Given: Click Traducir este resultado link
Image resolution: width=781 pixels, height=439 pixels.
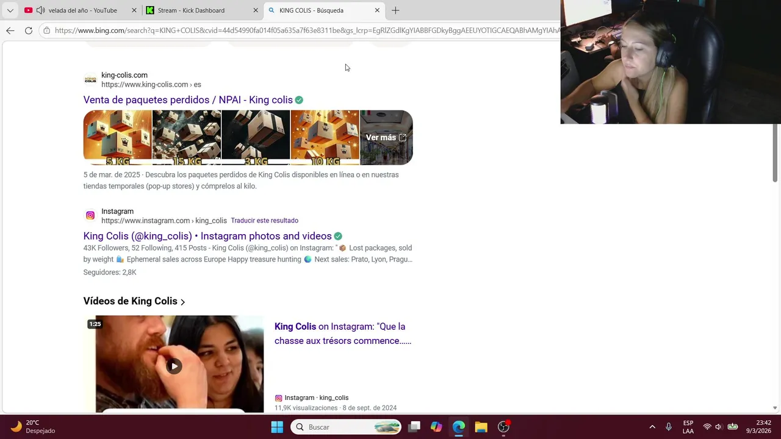Looking at the screenshot, I should [264, 221].
